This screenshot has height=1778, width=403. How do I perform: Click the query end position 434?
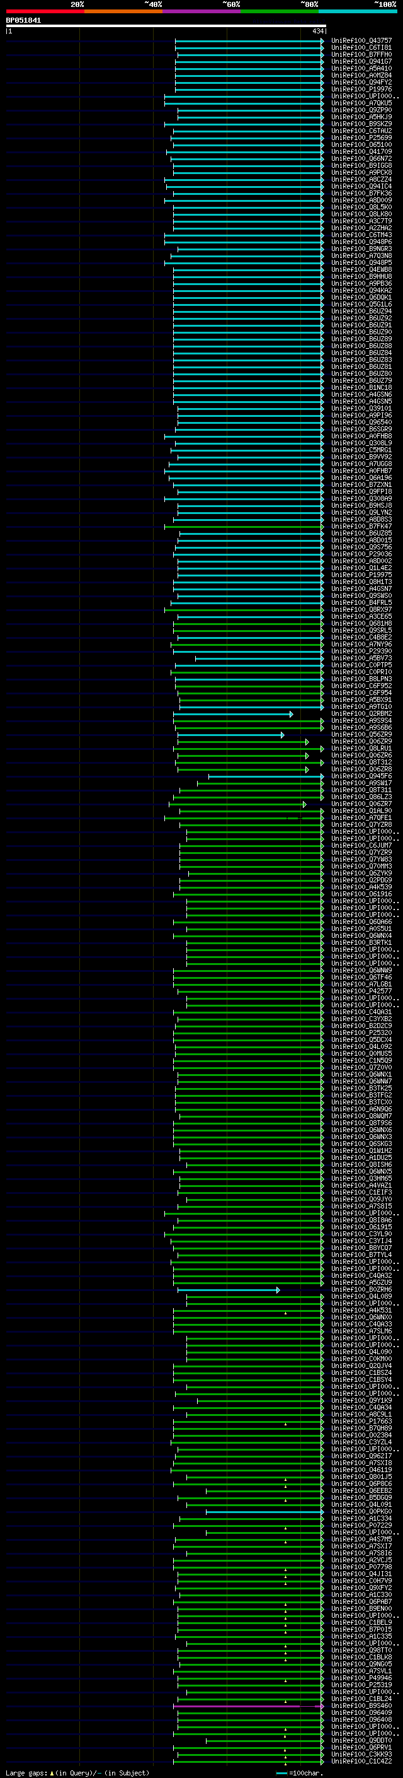[x=318, y=31]
